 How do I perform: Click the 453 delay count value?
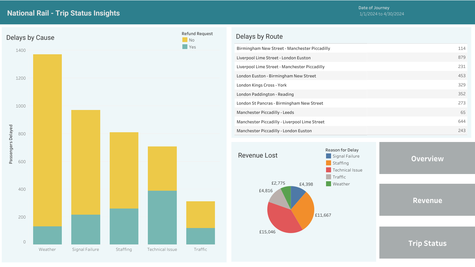[x=462, y=76]
